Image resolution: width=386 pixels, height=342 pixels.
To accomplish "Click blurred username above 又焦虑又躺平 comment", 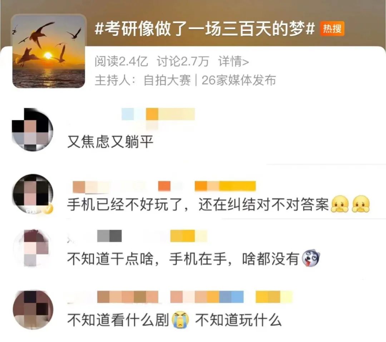I will (x=158, y=114).
